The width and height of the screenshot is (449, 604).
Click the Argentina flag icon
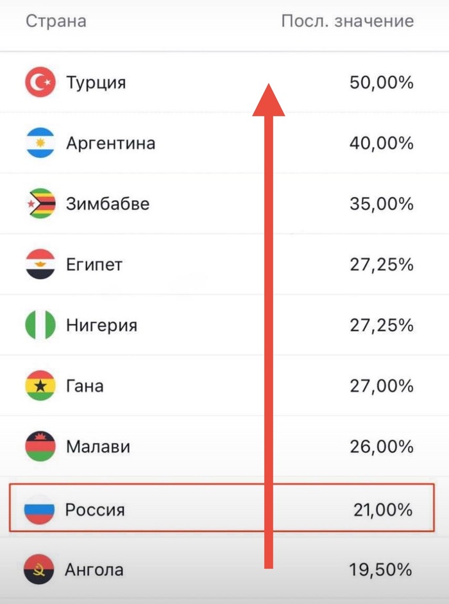coord(40,142)
